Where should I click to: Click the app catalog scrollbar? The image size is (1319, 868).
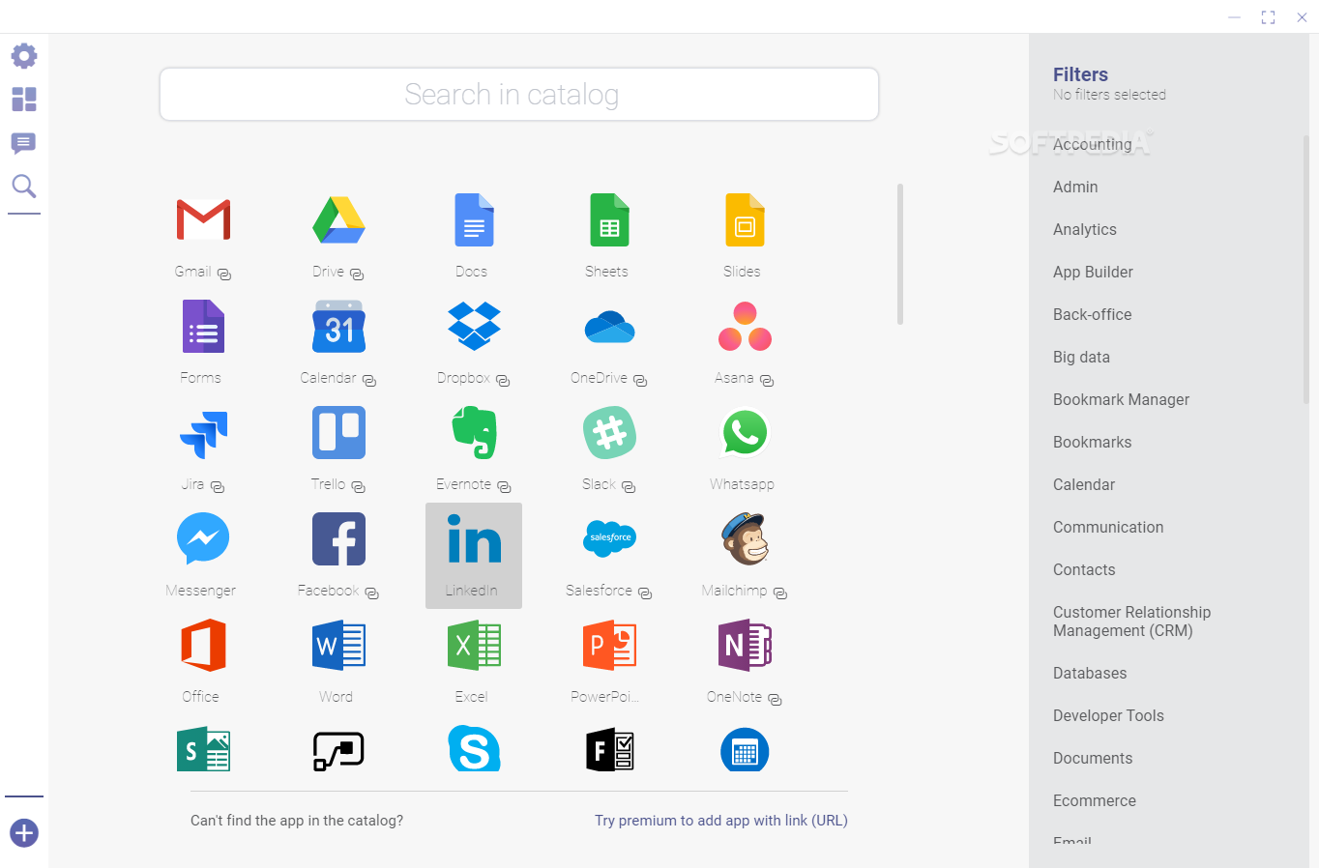point(900,254)
